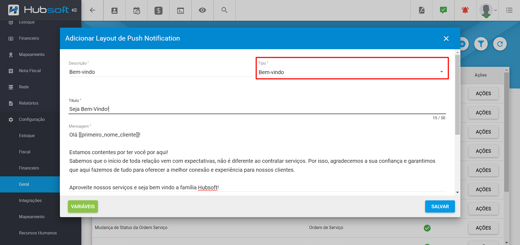Click 'Mudança de Status da Ordem Serviço' cell
The width and height of the screenshot is (520, 245).
tap(131, 227)
